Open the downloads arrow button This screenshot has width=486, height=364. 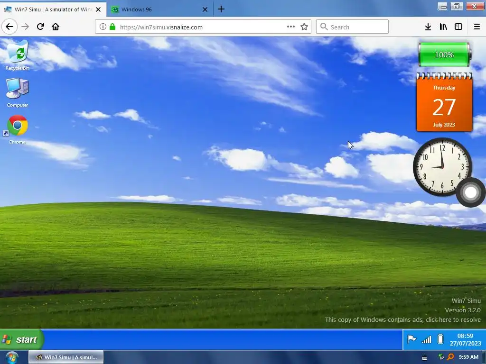coord(428,27)
